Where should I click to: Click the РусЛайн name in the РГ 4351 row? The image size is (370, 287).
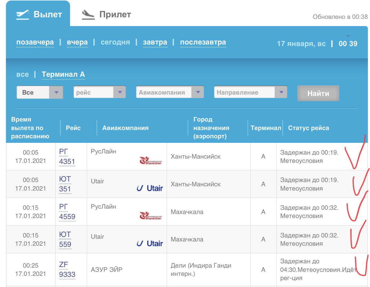(x=103, y=151)
